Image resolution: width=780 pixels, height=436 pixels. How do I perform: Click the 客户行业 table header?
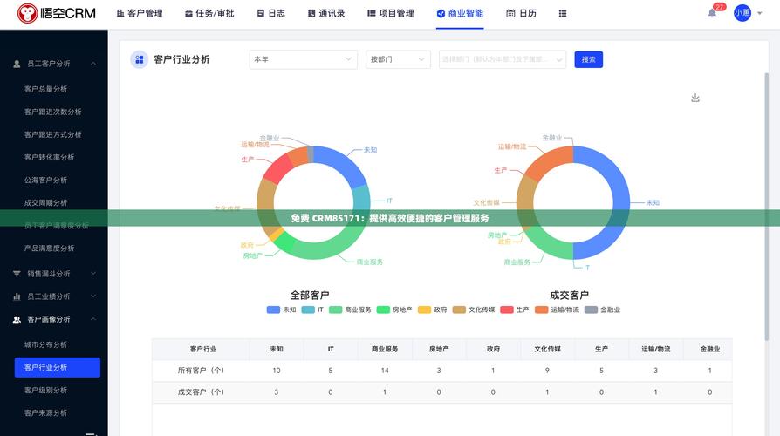pyautogui.click(x=203, y=349)
